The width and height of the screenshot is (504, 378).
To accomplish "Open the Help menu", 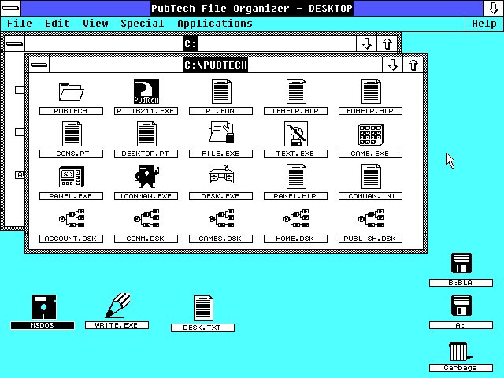I will 484,24.
